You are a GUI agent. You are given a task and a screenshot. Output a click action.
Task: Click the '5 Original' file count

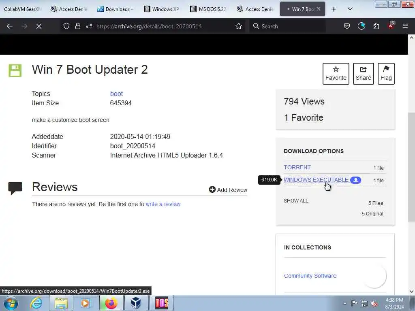pos(372,214)
